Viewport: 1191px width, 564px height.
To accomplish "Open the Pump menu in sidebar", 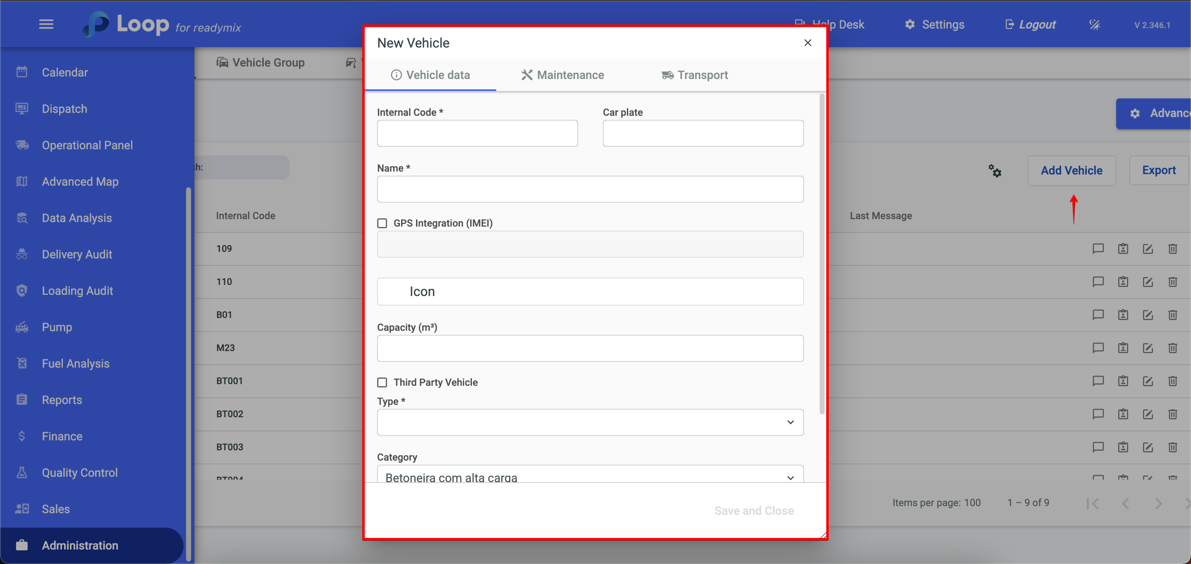I will 57,327.
